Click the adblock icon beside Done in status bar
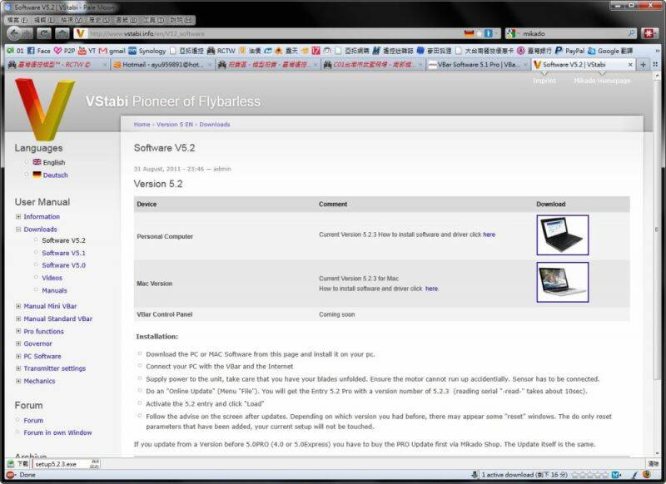Viewport: 666px width, 484px height. coord(11,475)
